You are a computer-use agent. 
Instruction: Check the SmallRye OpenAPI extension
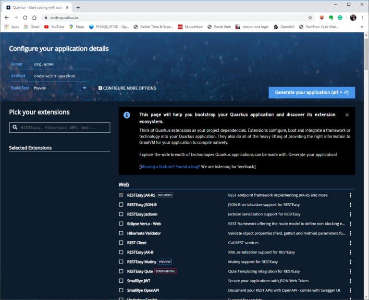(121, 290)
